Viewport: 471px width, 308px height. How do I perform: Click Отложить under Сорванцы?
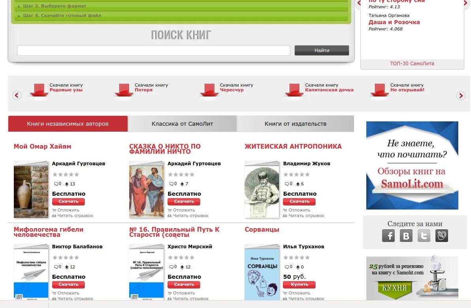[x=299, y=293]
